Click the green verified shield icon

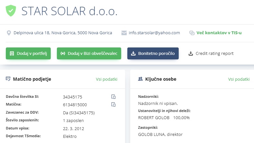click(11, 11)
